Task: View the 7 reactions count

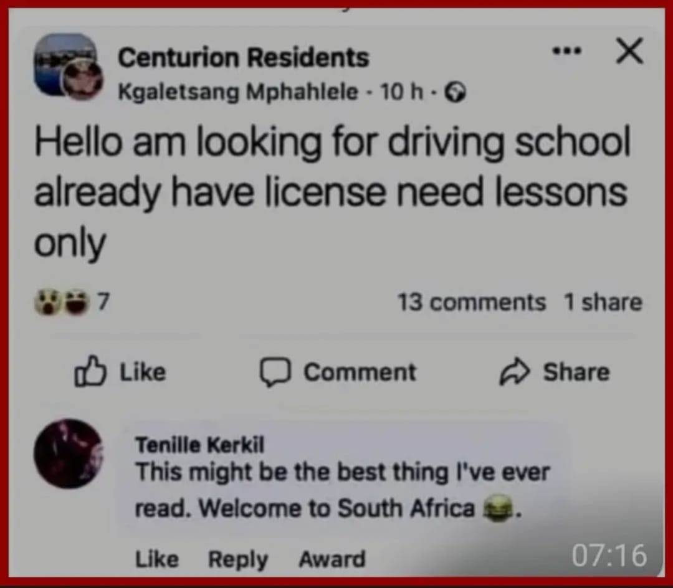Action: [x=103, y=301]
